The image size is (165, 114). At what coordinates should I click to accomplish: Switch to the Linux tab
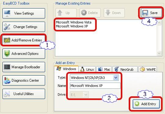click(87, 69)
